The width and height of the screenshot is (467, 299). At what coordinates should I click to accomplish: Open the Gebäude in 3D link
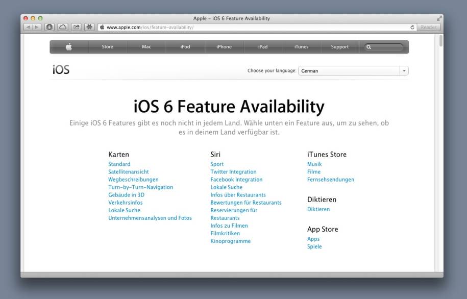(x=126, y=195)
